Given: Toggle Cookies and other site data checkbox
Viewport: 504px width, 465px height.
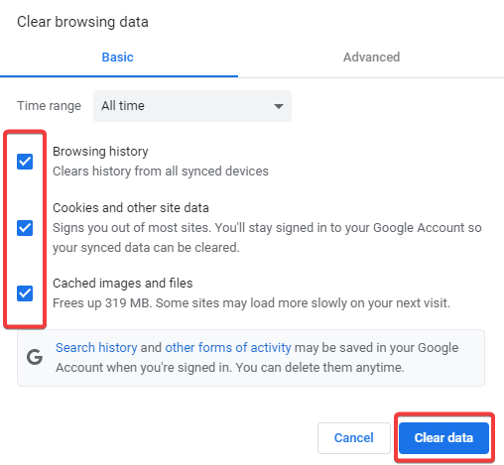Looking at the screenshot, I should (x=25, y=228).
